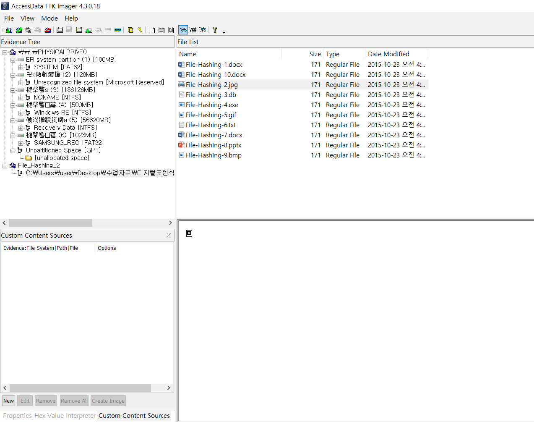Toggle view files as TEXT mode
This screenshot has width=534, height=422.
[193, 30]
